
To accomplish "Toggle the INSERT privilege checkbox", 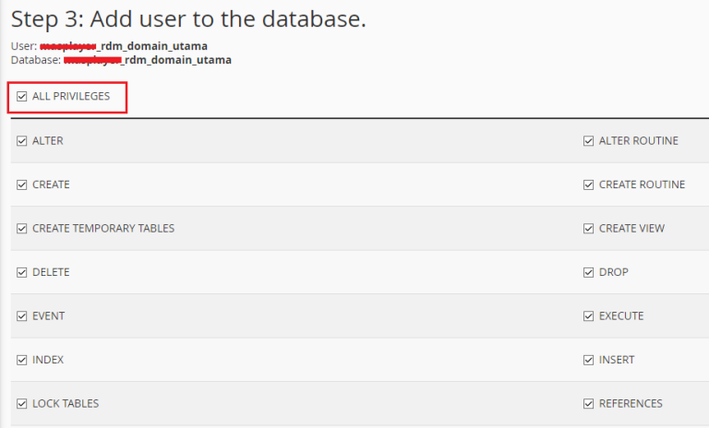I will click(x=589, y=360).
